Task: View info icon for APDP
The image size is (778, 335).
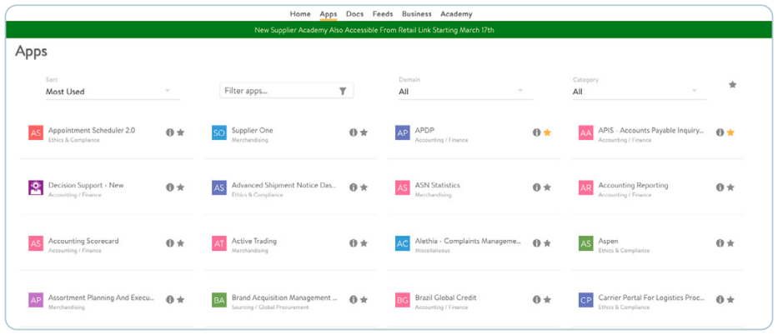Action: (x=536, y=132)
